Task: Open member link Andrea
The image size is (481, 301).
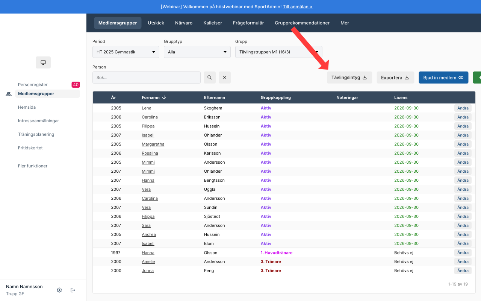Action: [x=149, y=234]
